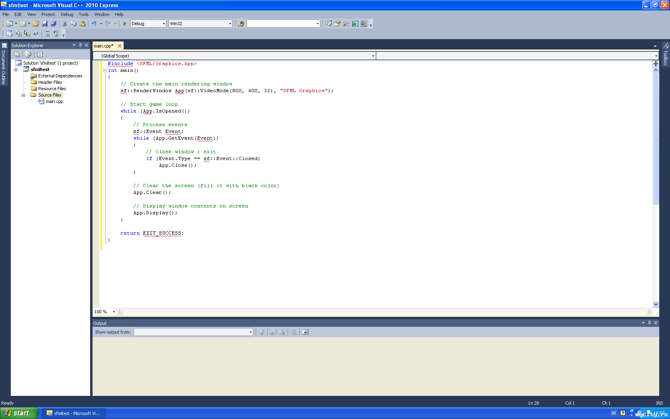
Task: Open the Tools menu
Action: [x=83, y=14]
